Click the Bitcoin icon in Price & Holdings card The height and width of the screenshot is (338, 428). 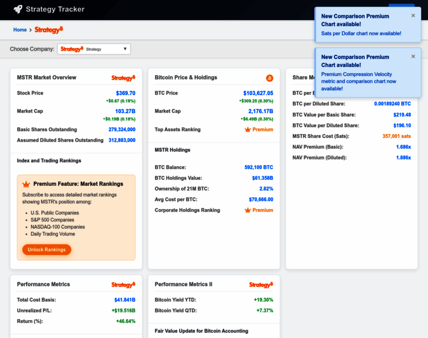pos(269,78)
